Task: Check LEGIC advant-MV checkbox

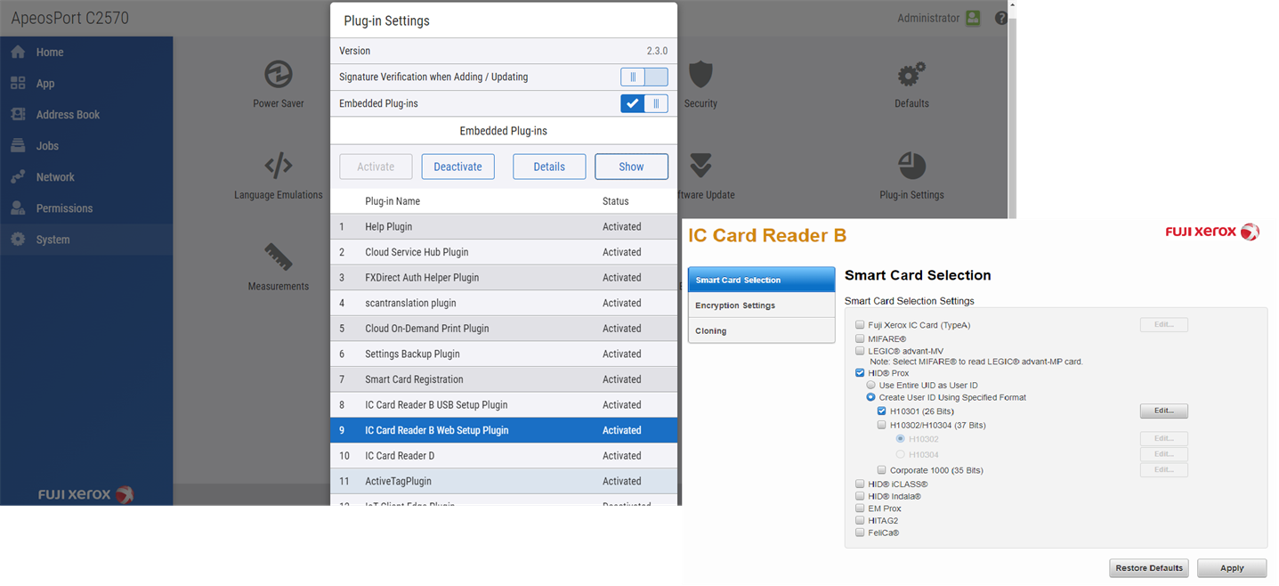Action: [x=860, y=351]
